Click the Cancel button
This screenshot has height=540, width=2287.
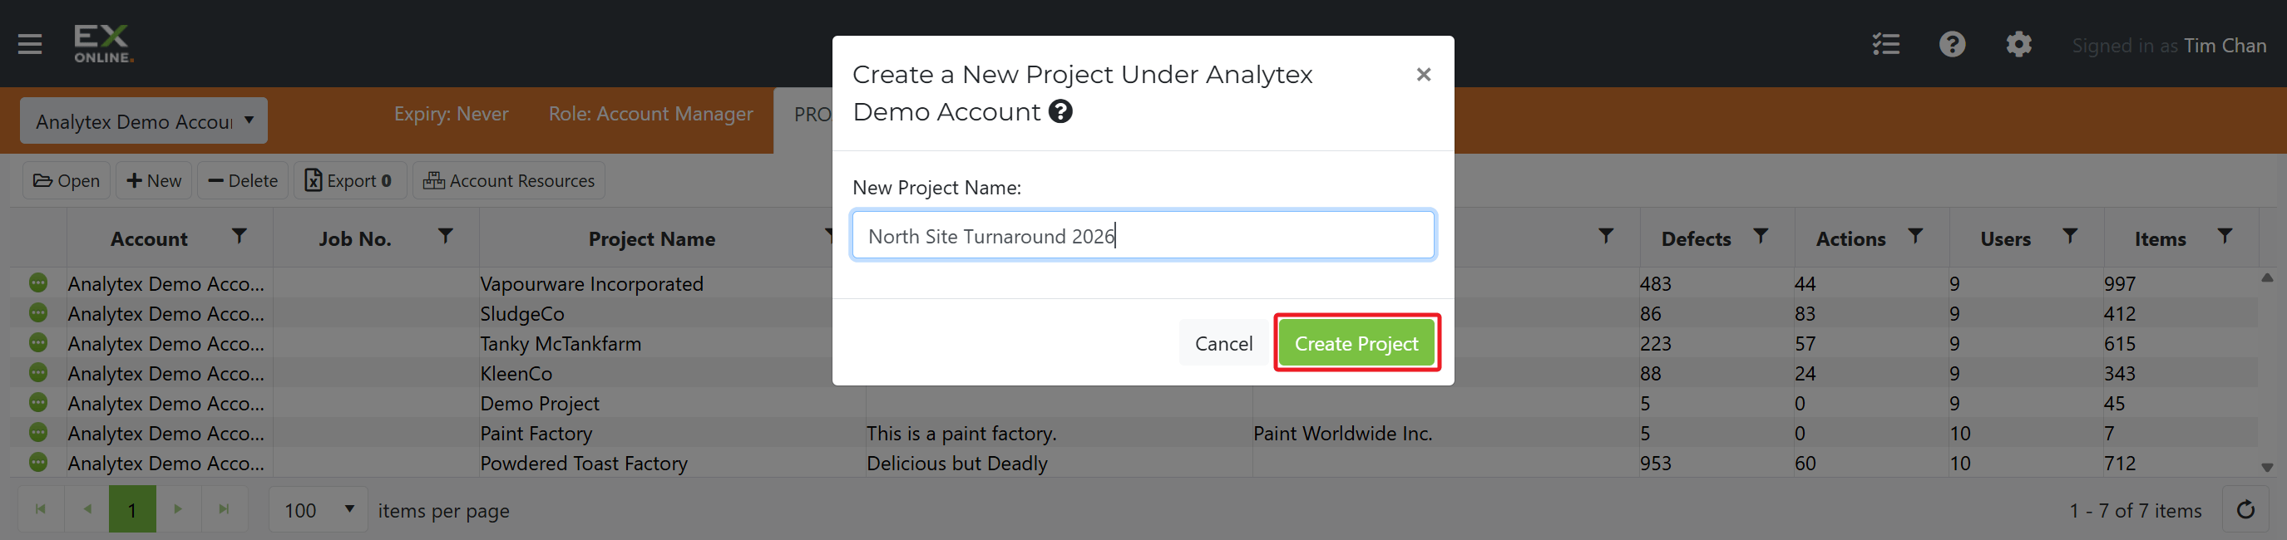coord(1223,344)
